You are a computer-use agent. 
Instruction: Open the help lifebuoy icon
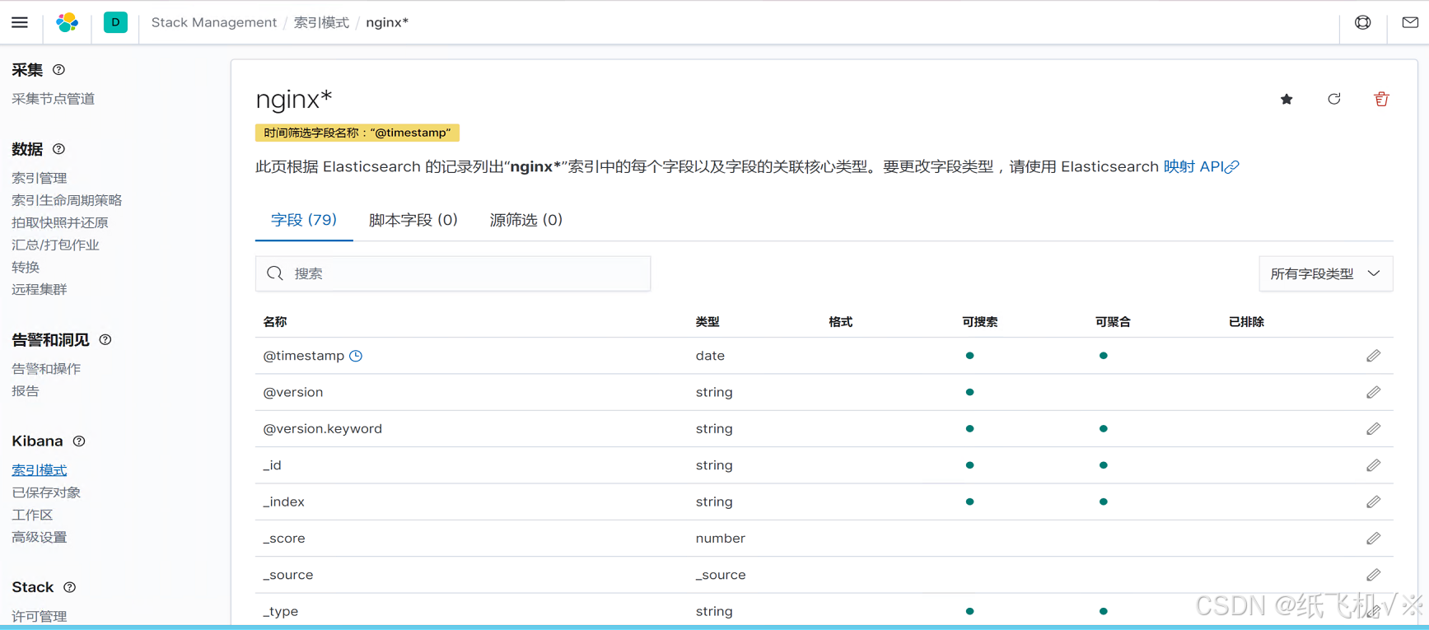pyautogui.click(x=1363, y=22)
